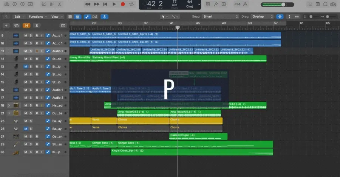Add a new track with plus button

tap(6, 26)
